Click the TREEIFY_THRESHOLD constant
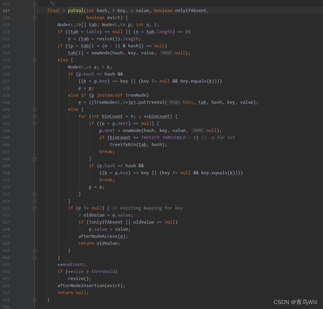The image size is (323, 309). point(163,137)
